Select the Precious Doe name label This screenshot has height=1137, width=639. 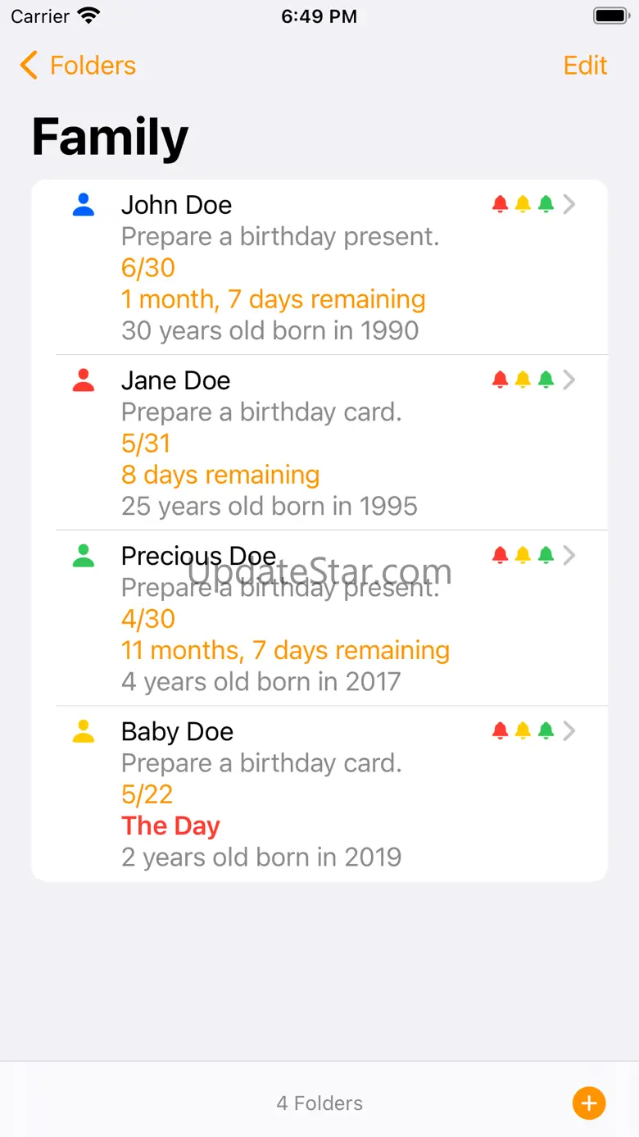pos(198,556)
